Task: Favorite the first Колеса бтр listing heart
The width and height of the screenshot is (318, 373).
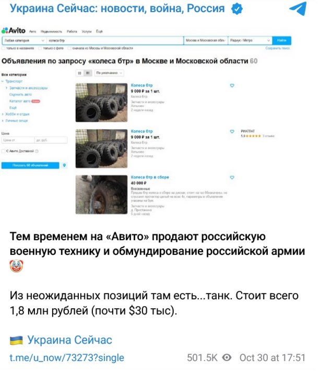Action: [232, 85]
